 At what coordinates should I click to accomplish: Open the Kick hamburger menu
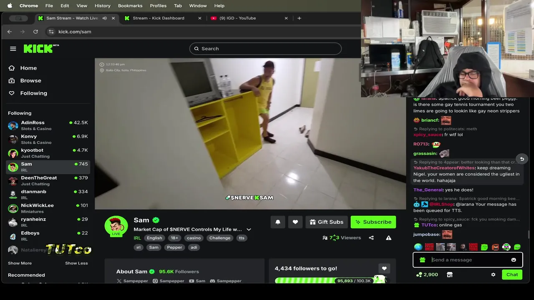pyautogui.click(x=13, y=49)
